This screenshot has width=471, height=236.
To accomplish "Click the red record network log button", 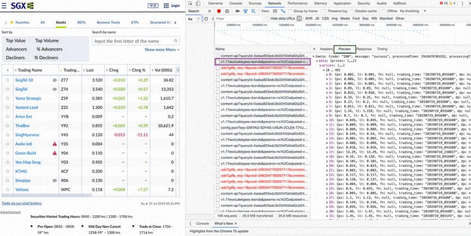I will (219, 11).
